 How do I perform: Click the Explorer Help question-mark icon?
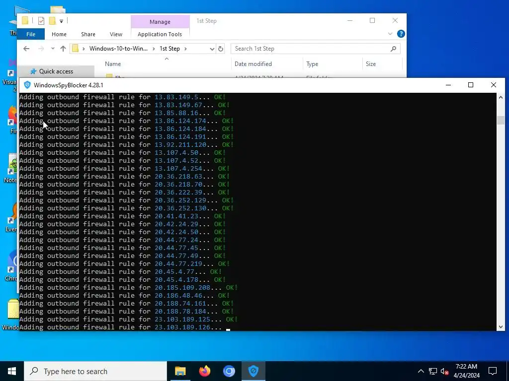(401, 34)
